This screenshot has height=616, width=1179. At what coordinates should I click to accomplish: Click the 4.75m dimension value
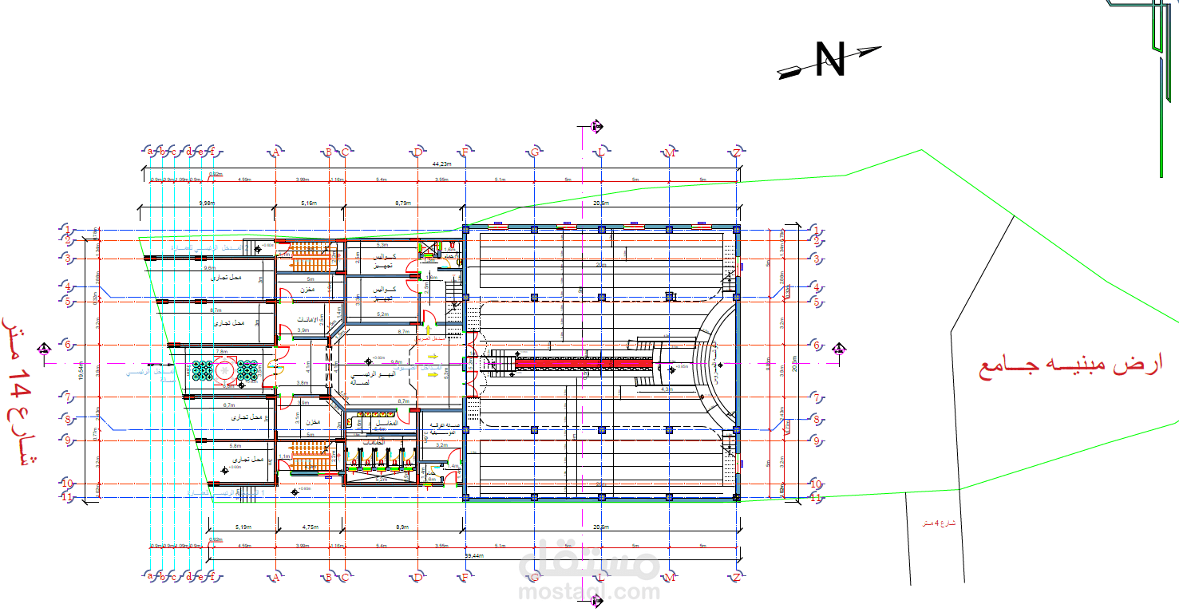311,527
